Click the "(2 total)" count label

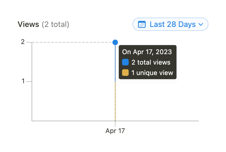(55, 24)
